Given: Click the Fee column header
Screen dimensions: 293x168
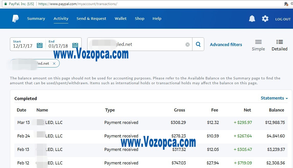Looking at the screenshot, I should 214,110.
